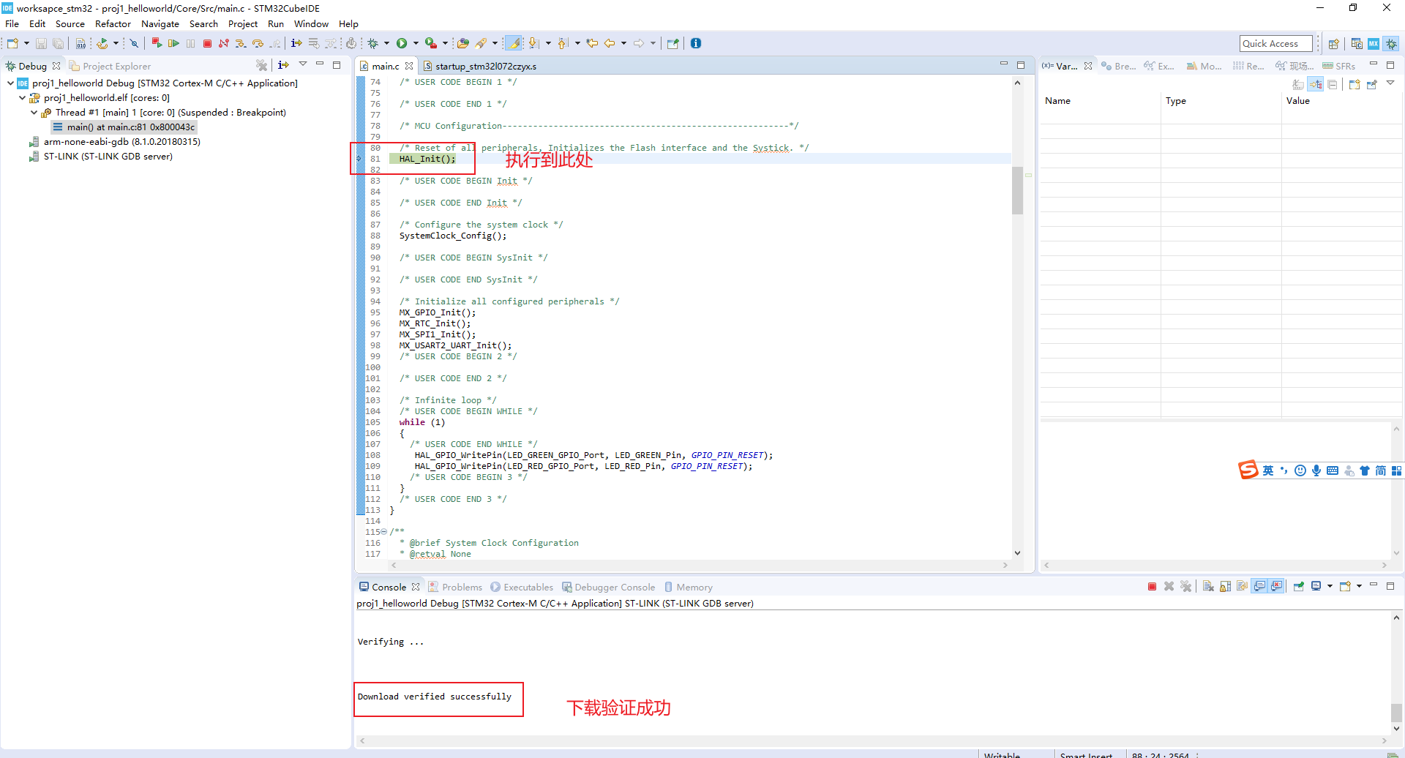Screen dimensions: 1405x758
Task: Collapse proj1_helloworld.elf tree node
Action: (x=22, y=97)
